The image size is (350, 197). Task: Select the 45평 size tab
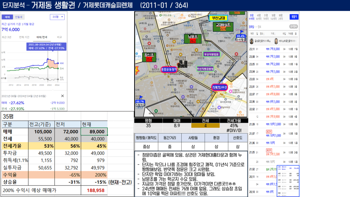pos(259,17)
